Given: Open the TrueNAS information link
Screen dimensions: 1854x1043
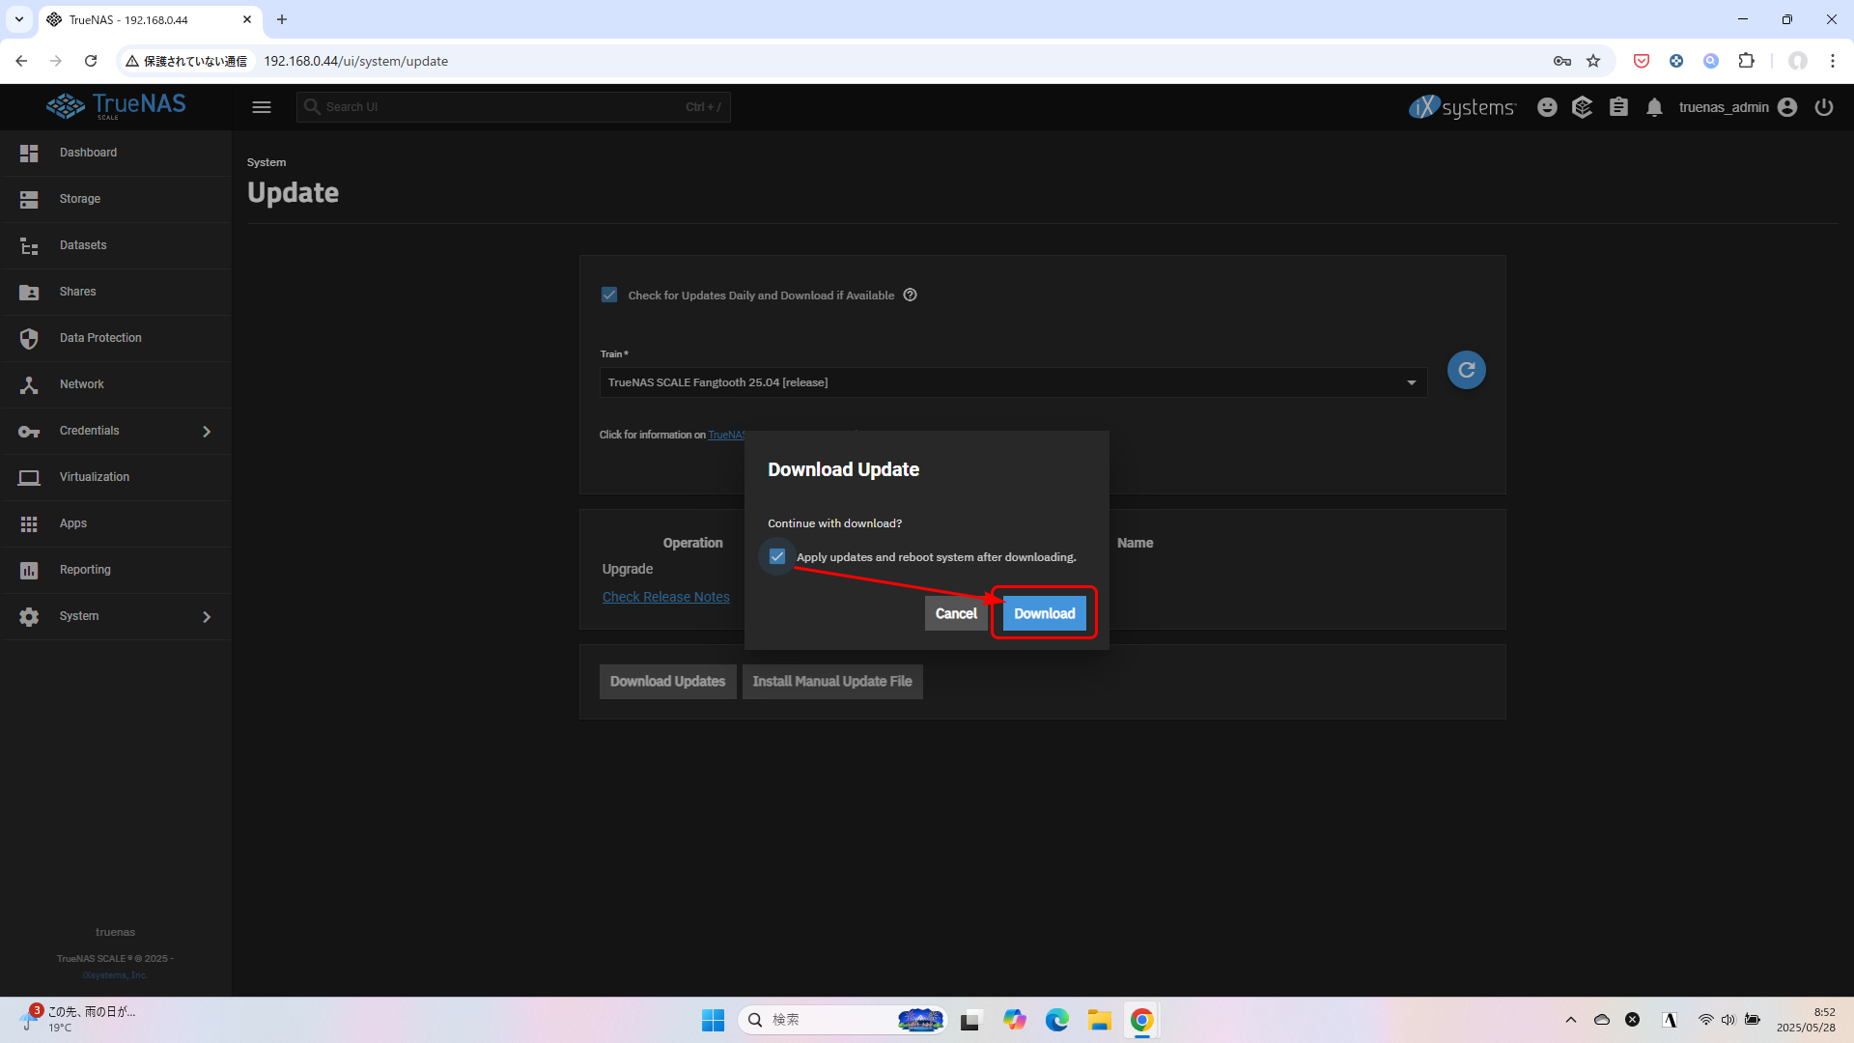Looking at the screenshot, I should point(726,435).
